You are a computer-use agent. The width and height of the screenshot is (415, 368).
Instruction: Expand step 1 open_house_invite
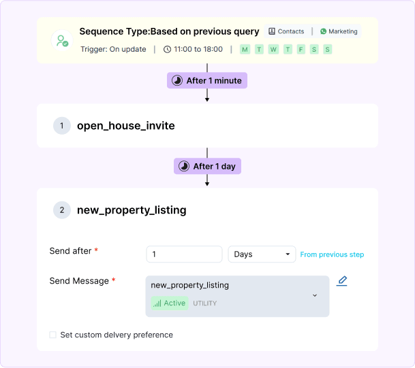pos(207,126)
